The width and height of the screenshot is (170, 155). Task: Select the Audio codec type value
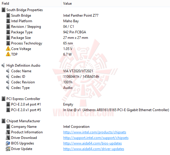pyautogui.click(x=68, y=87)
